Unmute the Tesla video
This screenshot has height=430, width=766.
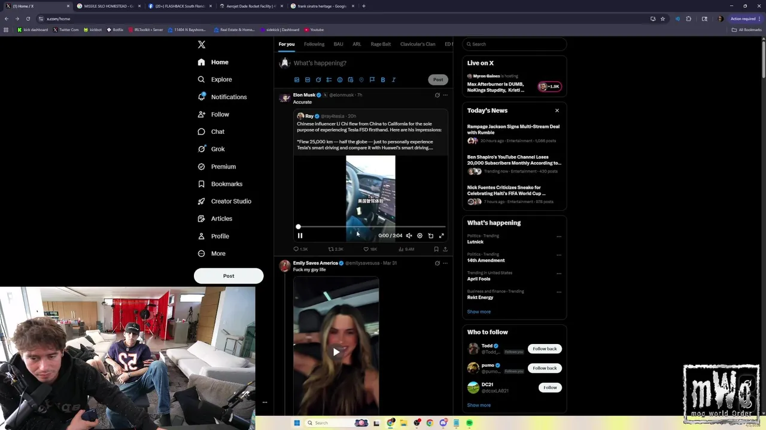(x=409, y=236)
